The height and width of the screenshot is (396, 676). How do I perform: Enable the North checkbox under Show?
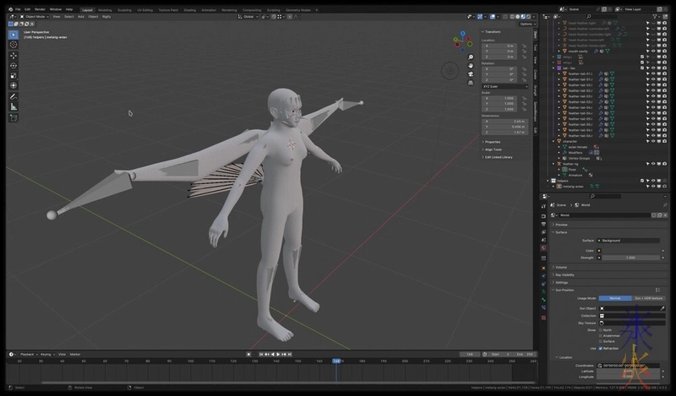pyautogui.click(x=601, y=330)
